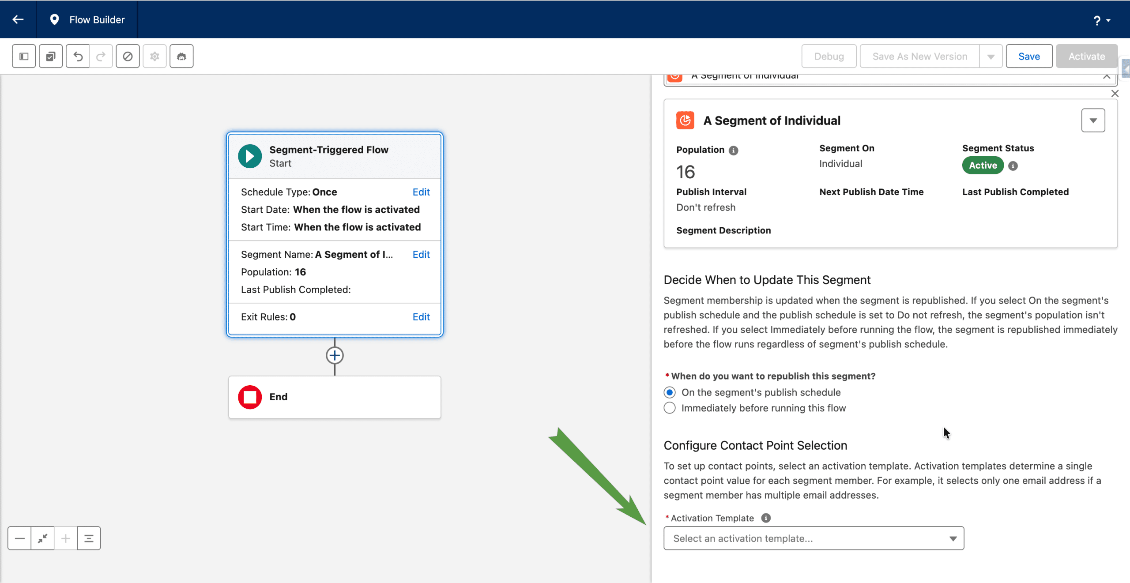Open the flow settings gear icon
The height and width of the screenshot is (583, 1130).
click(x=154, y=56)
